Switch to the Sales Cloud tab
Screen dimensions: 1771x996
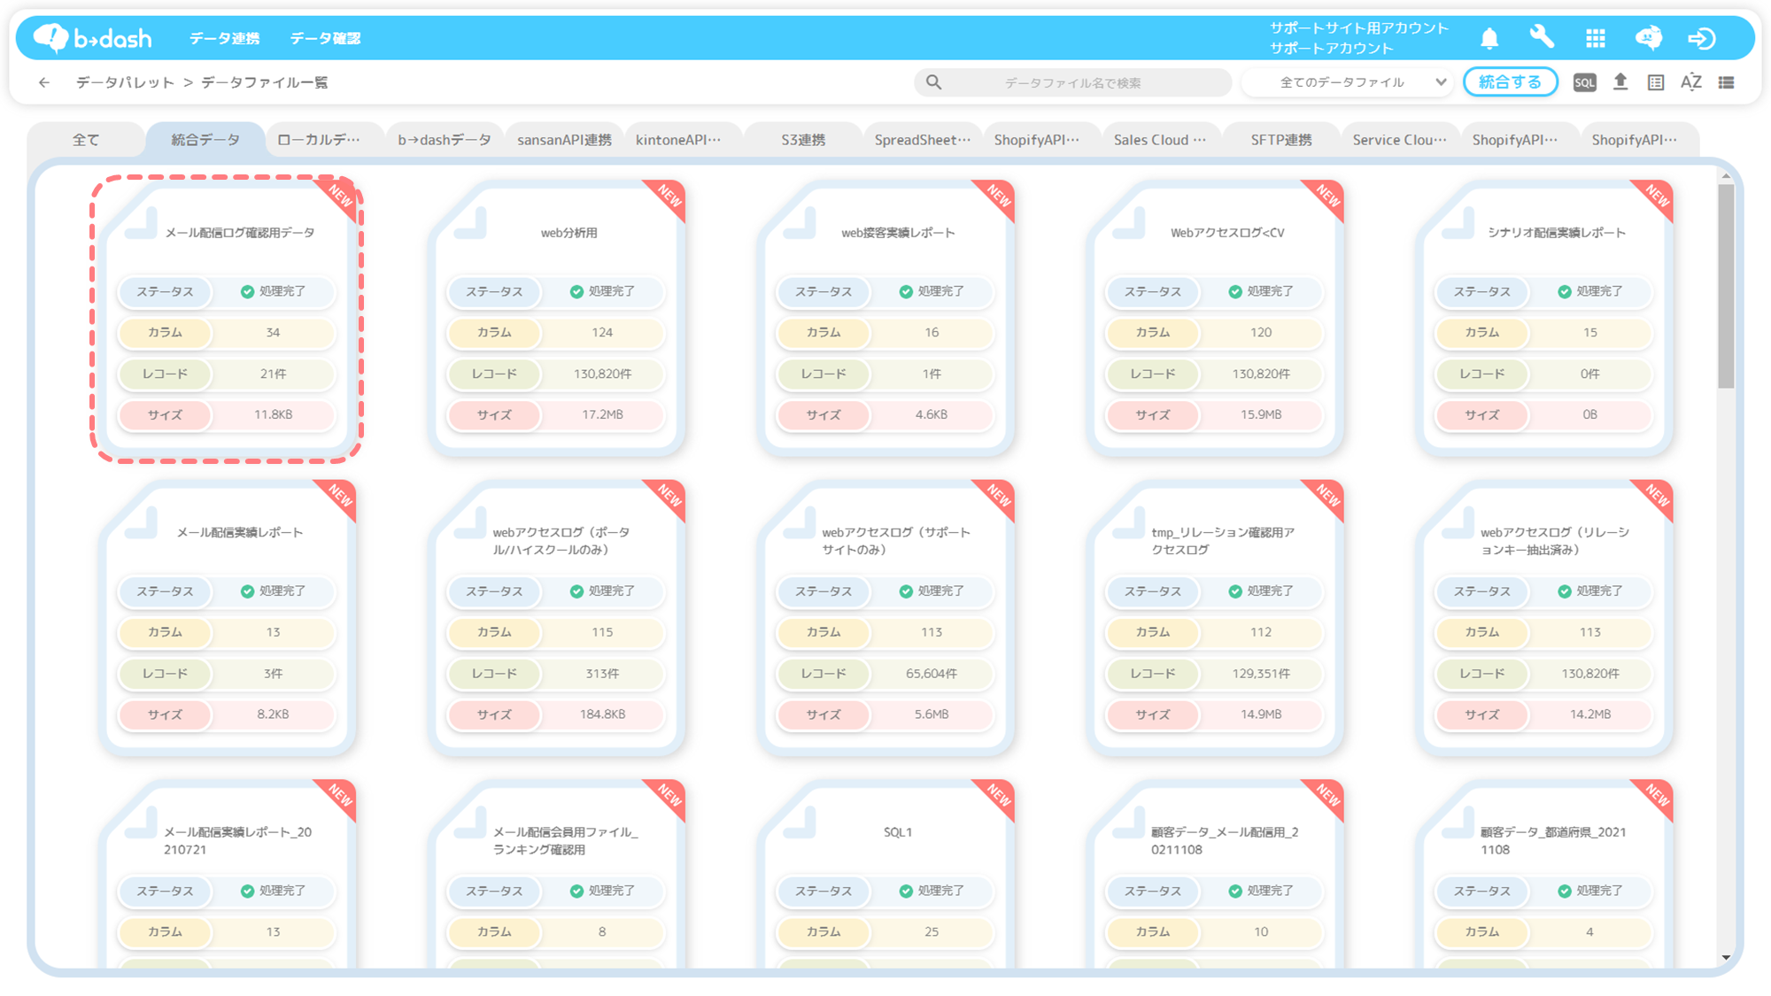tap(1160, 140)
